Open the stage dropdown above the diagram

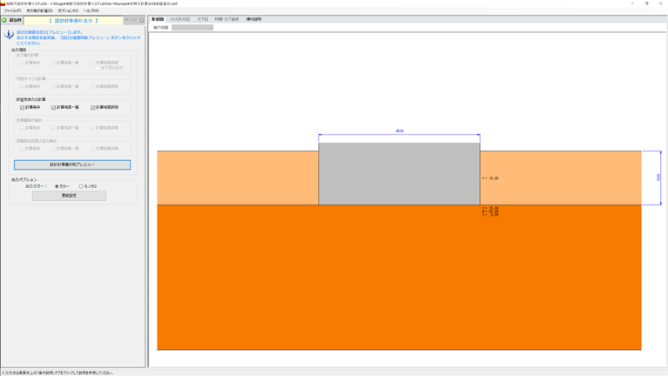[x=192, y=27]
